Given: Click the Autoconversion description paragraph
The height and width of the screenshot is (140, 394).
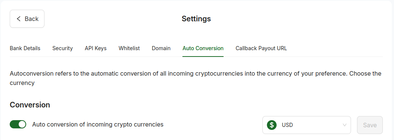Looking at the screenshot, I should click(x=196, y=78).
